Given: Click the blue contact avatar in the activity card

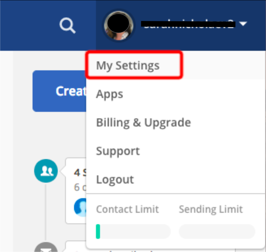Looking at the screenshot, I should [81, 207].
